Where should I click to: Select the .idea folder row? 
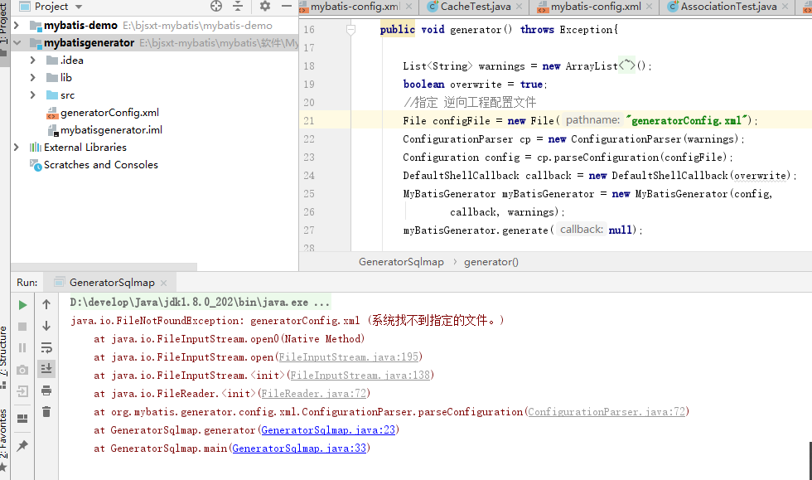(x=155, y=61)
